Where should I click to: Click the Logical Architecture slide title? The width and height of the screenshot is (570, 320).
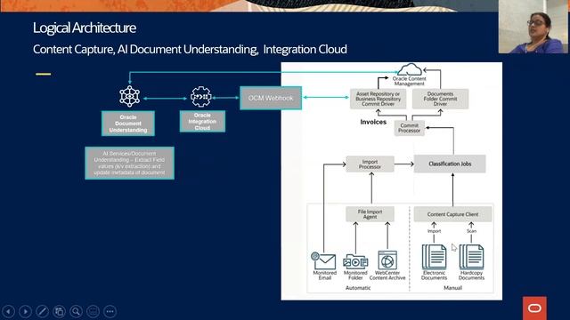point(85,28)
